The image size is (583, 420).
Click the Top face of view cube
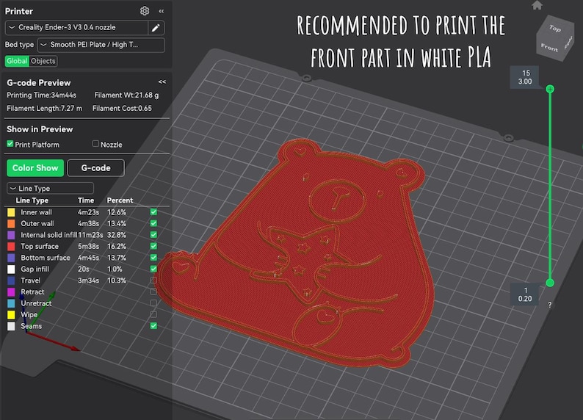(x=555, y=28)
